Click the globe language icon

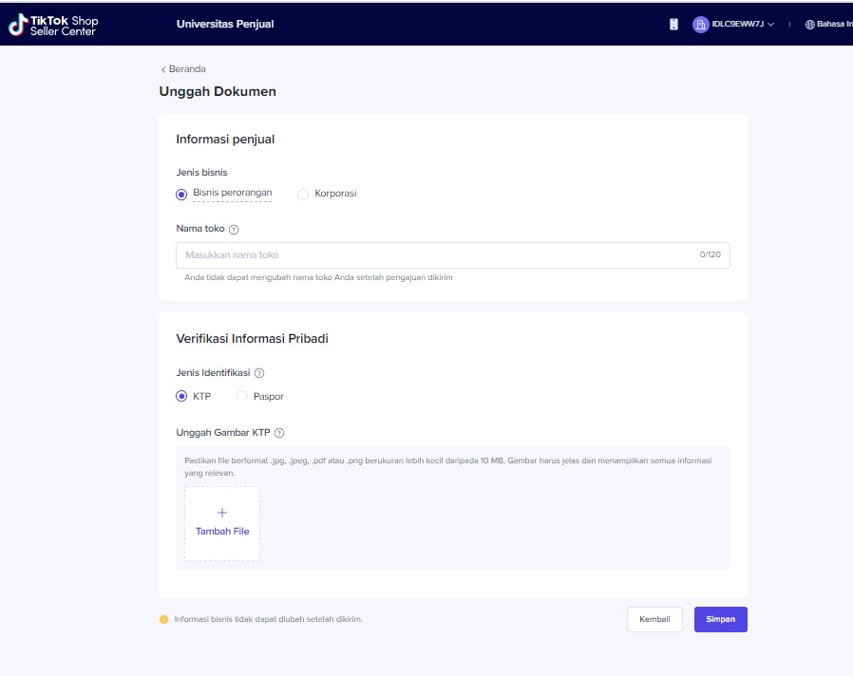[x=810, y=25]
